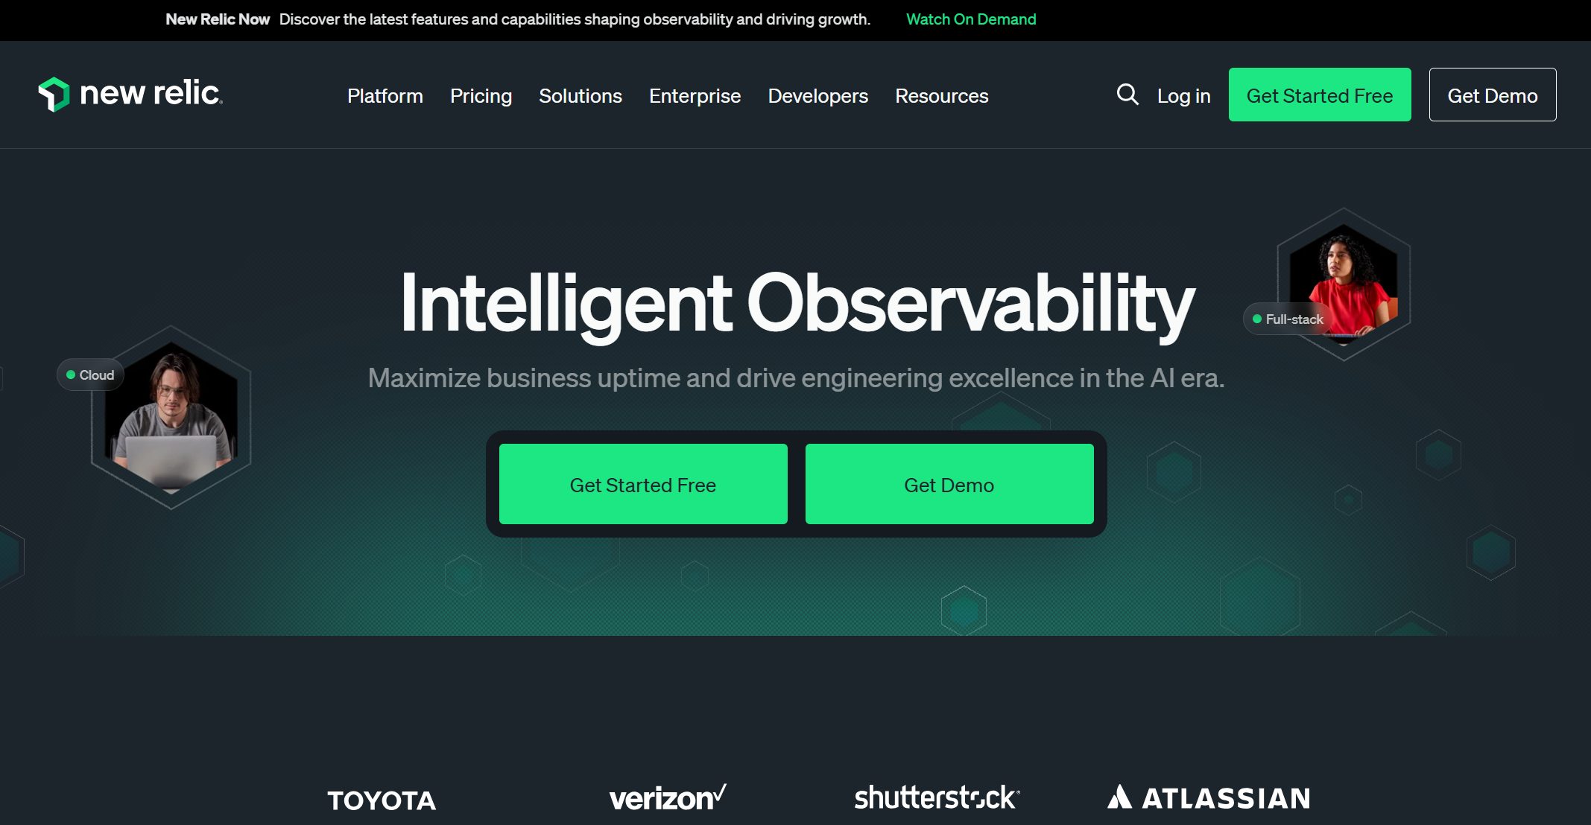This screenshot has height=825, width=1591.
Task: Click the Log in link
Action: [x=1183, y=95]
